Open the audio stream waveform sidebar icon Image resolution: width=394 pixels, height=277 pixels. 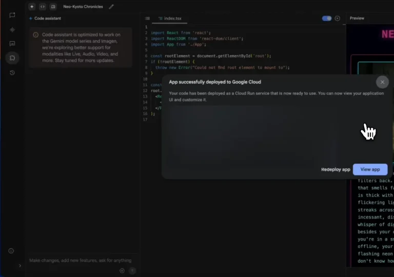(x=12, y=30)
